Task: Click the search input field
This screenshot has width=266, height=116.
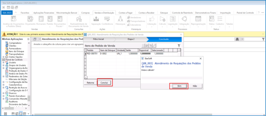Action: tap(253, 39)
